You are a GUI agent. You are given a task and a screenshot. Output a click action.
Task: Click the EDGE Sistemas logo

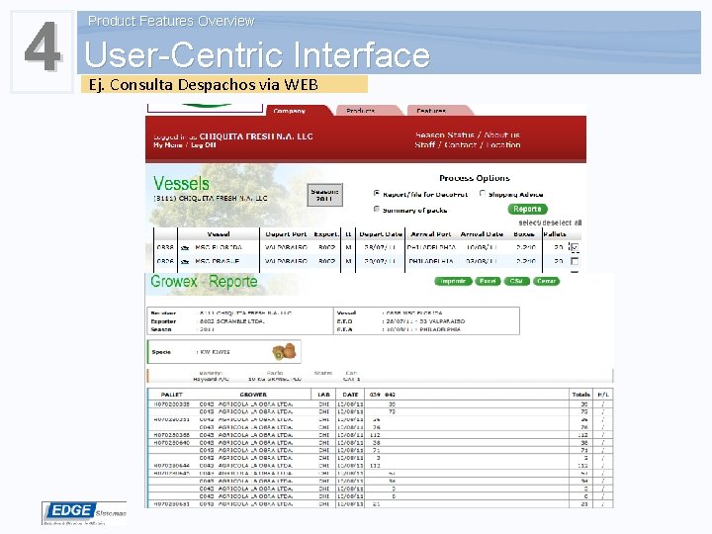coord(84,513)
